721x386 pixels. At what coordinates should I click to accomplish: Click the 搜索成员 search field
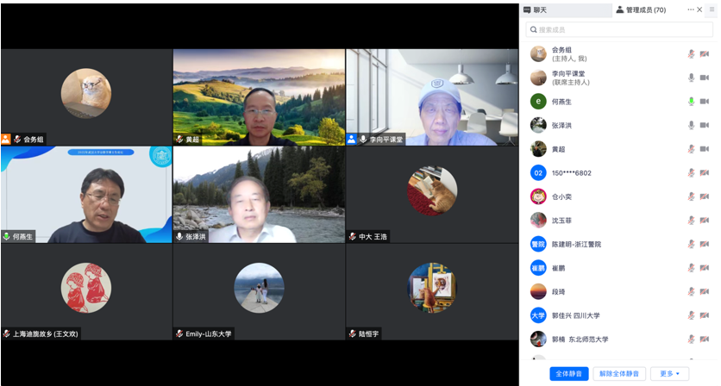[x=620, y=30]
